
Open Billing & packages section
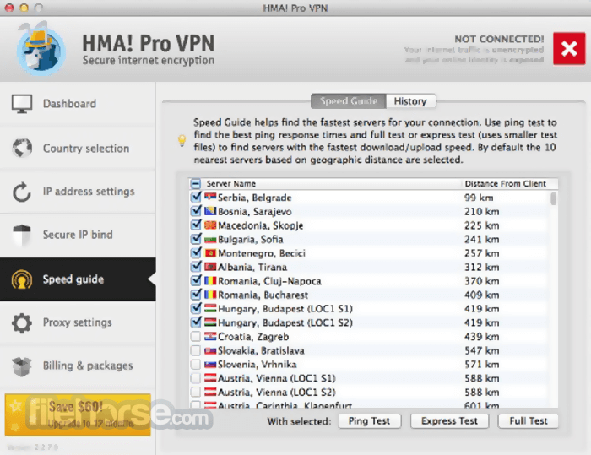78,366
